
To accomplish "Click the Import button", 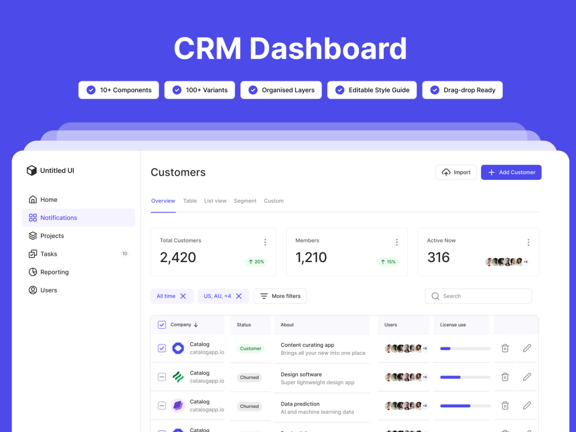I will [456, 172].
